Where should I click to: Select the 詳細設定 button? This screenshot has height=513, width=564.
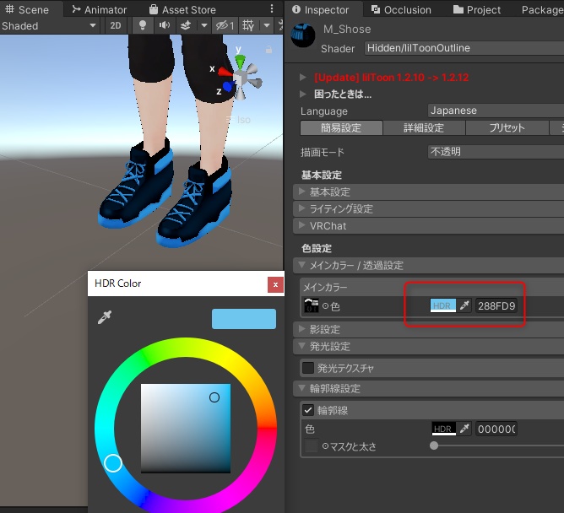[x=424, y=127]
